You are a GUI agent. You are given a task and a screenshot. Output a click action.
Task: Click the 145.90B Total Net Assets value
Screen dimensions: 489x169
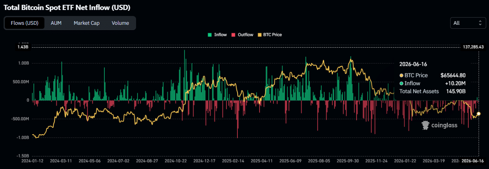[456, 91]
